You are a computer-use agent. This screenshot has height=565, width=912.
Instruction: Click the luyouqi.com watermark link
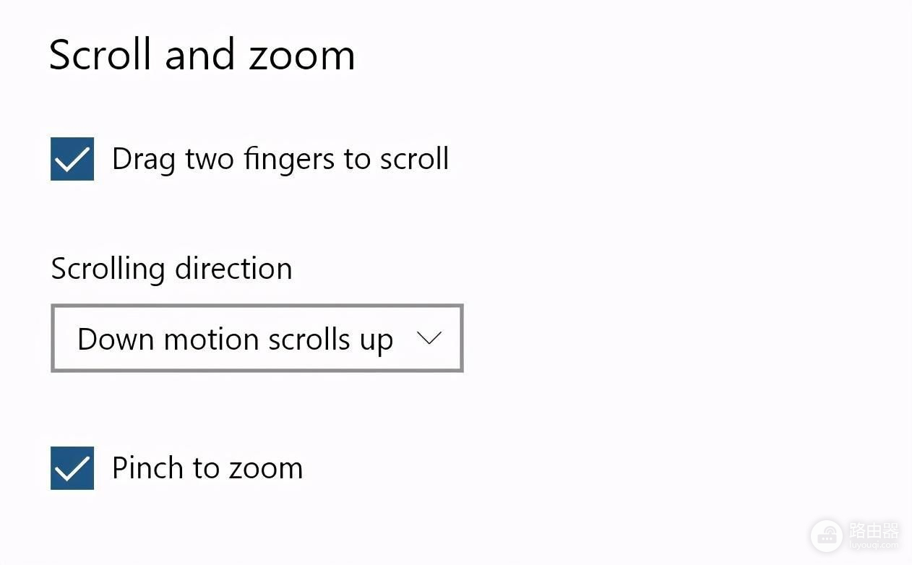873,546
